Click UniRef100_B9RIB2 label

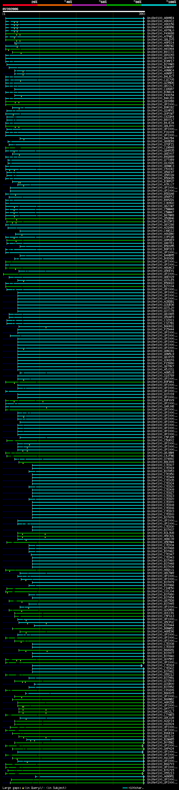pyautogui.click(x=161, y=107)
